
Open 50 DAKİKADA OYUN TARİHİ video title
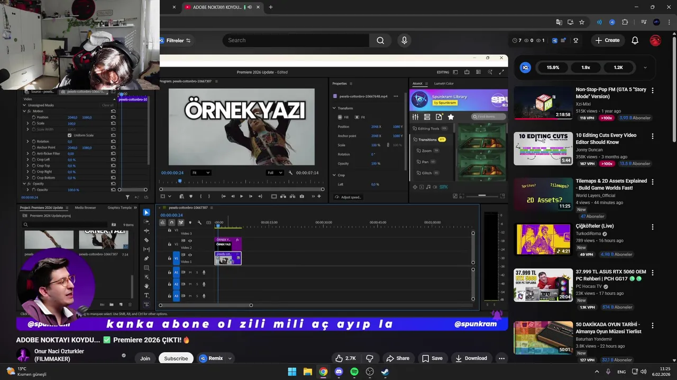coord(608,328)
